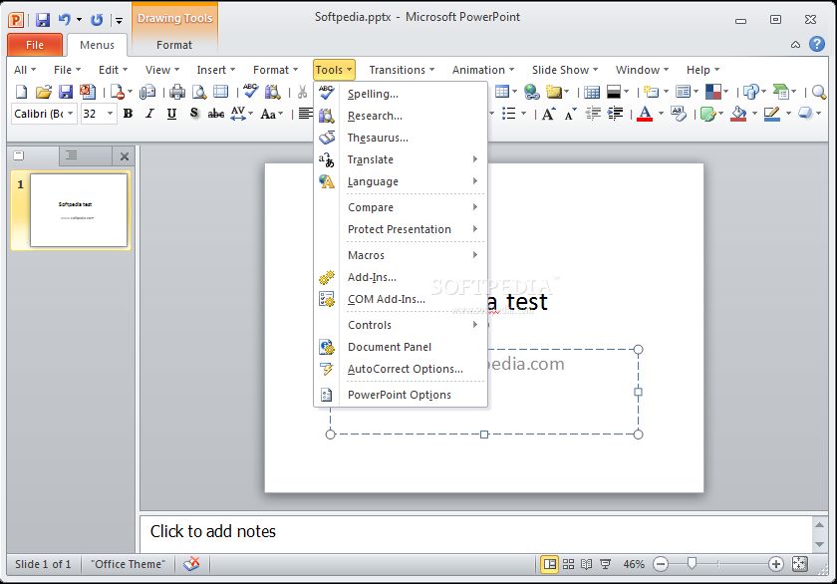Open the Slide Show menu

pyautogui.click(x=565, y=70)
